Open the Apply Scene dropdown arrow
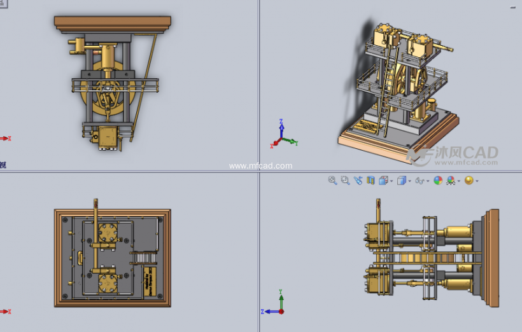Image resolution: width=522 pixels, height=332 pixels. (458, 181)
